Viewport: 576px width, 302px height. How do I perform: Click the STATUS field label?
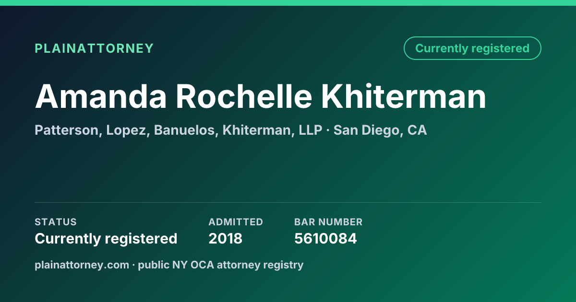pos(56,222)
